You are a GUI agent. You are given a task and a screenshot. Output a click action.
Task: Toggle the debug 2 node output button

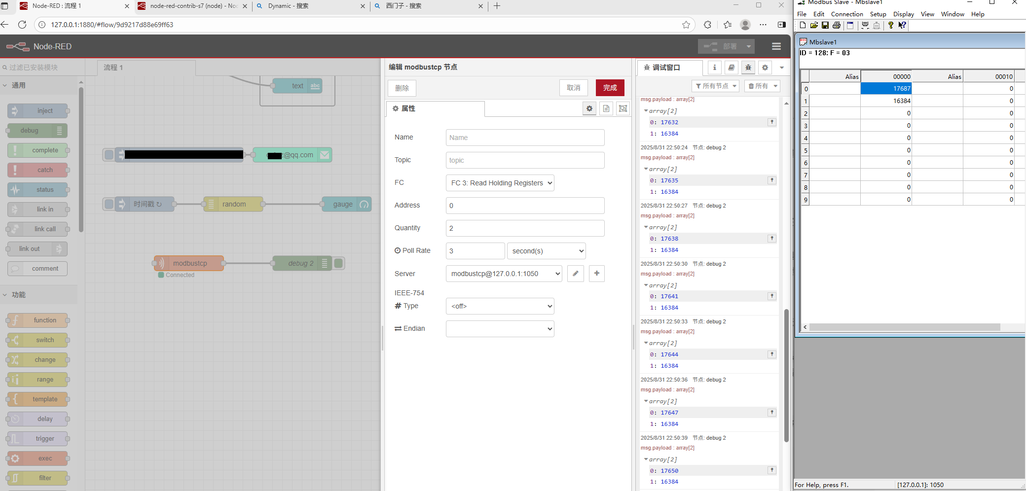(338, 263)
